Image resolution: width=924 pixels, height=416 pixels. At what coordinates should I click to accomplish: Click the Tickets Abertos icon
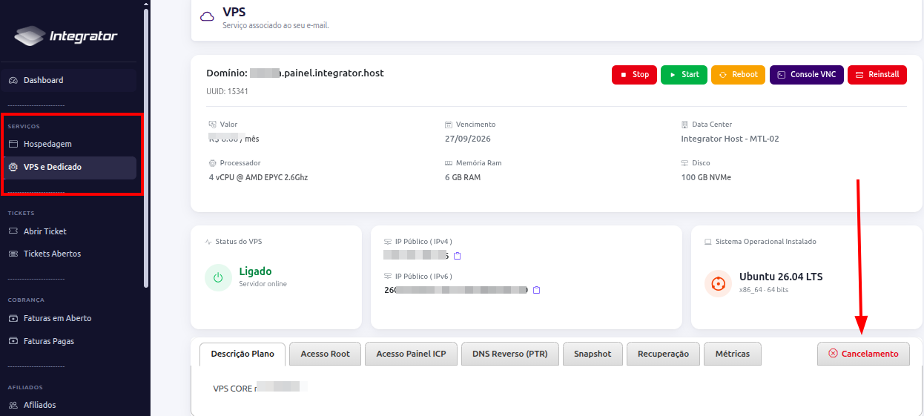[13, 254]
